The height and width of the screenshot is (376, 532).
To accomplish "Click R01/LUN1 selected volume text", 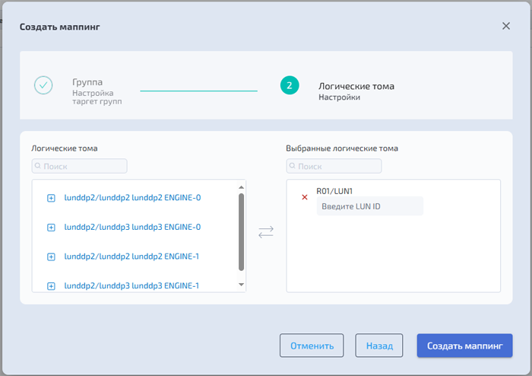I will (x=334, y=191).
